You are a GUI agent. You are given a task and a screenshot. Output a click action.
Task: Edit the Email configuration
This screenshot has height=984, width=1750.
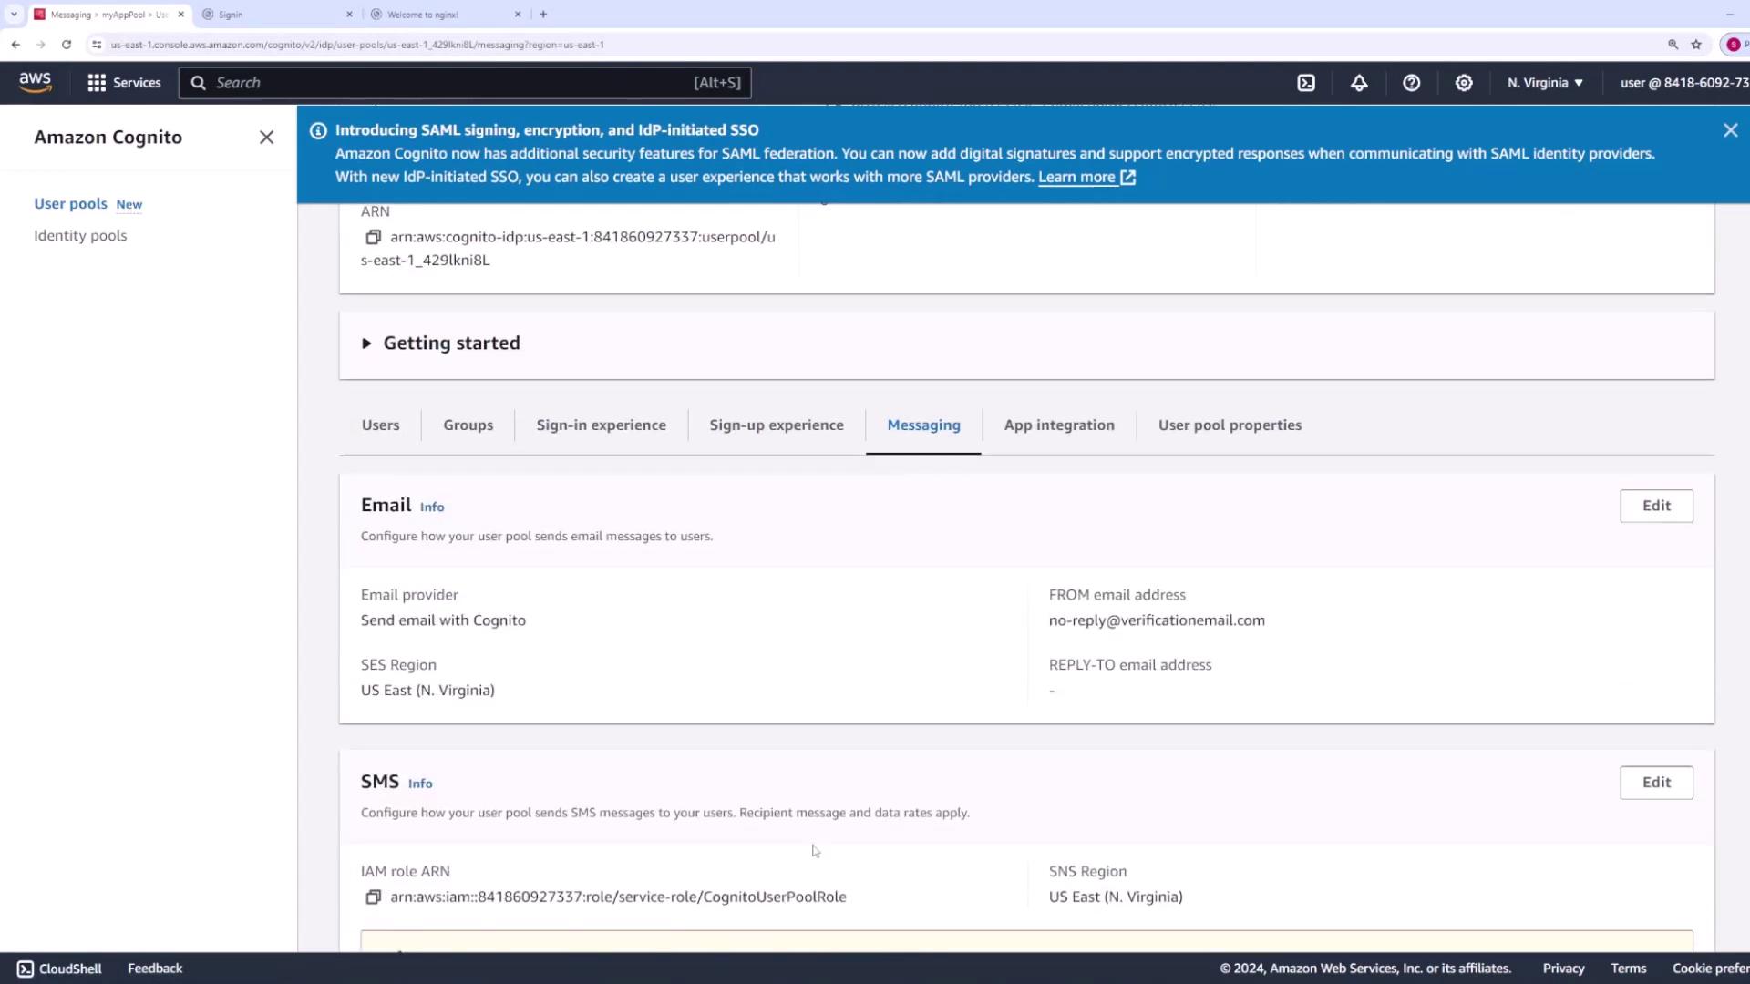(1655, 507)
